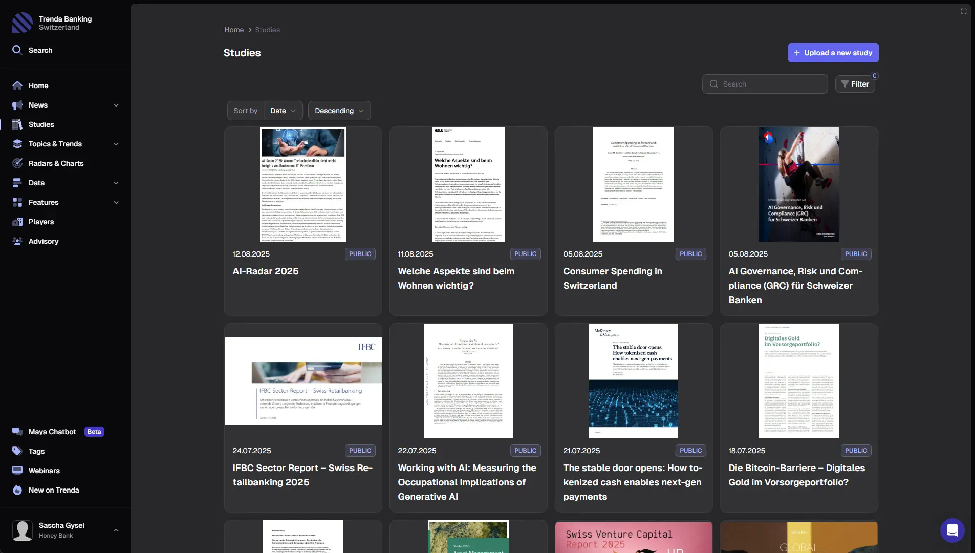This screenshot has height=553, width=975.
Task: Select the Search icon in the sidebar
Action: point(16,50)
